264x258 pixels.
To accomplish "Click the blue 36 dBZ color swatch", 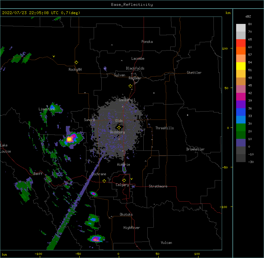I will [241, 112].
